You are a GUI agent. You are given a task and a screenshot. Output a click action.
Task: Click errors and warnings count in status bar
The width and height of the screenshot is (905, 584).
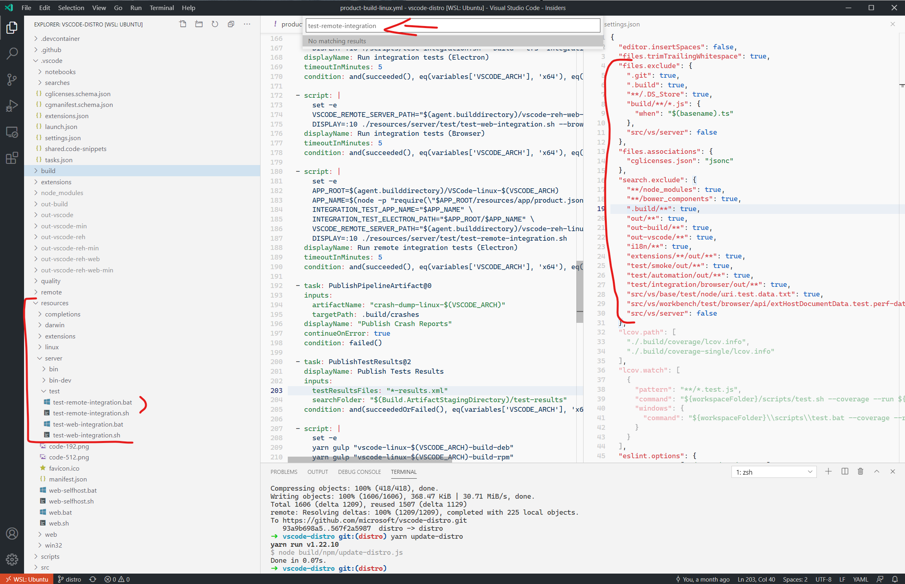(117, 579)
